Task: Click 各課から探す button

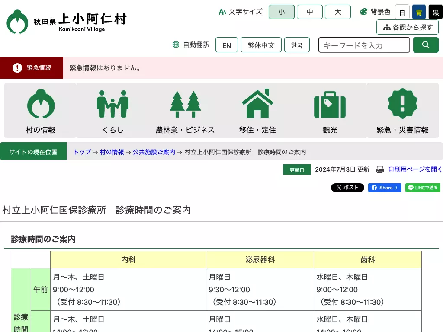Action: 408,27
